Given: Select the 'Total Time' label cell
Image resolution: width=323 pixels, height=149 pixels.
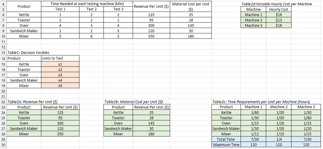Looking at the screenshot, I should tap(226, 139).
